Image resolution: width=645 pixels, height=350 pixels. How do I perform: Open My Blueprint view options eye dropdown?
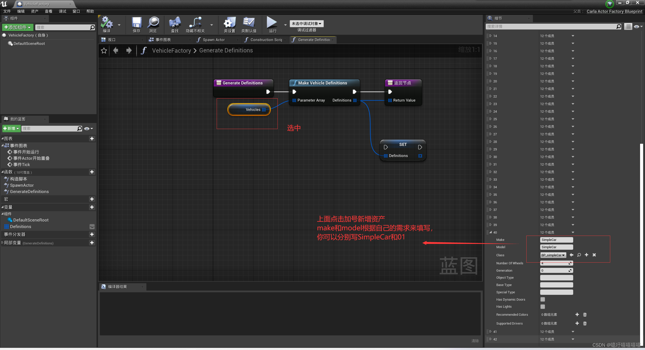point(88,129)
